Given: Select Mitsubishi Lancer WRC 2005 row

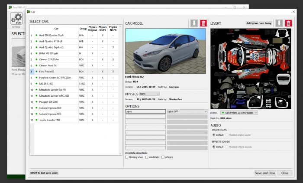Looking at the screenshot, I should [74, 96].
